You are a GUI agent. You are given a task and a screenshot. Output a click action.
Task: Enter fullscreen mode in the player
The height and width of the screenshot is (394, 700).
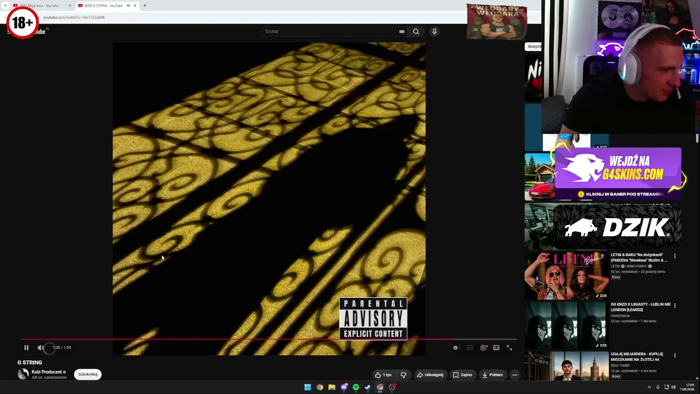(x=509, y=347)
